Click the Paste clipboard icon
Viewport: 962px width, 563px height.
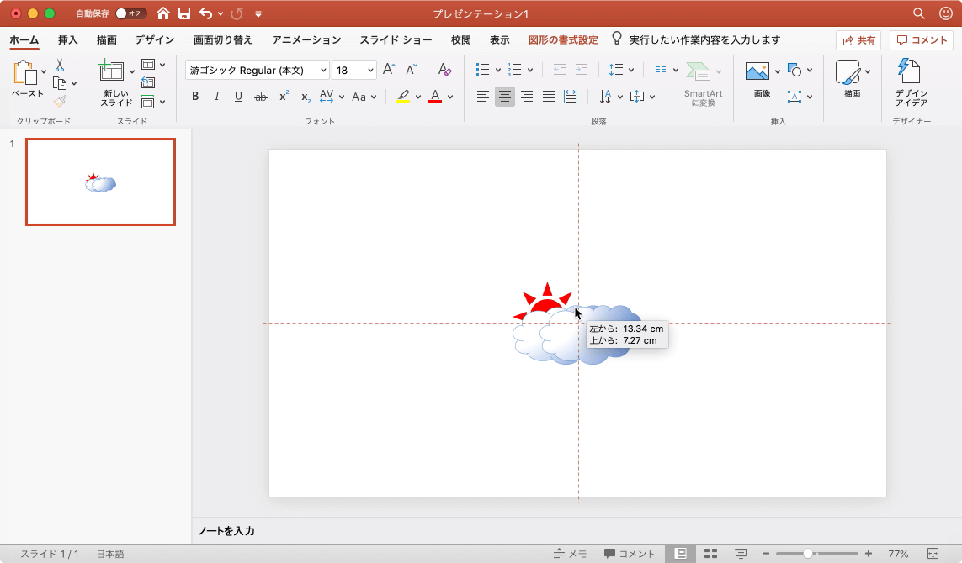(x=27, y=74)
